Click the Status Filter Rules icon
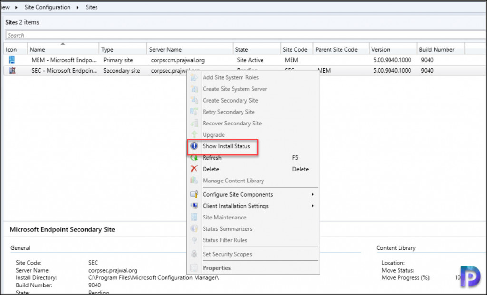Image resolution: width=487 pixels, height=295 pixels. [194, 240]
